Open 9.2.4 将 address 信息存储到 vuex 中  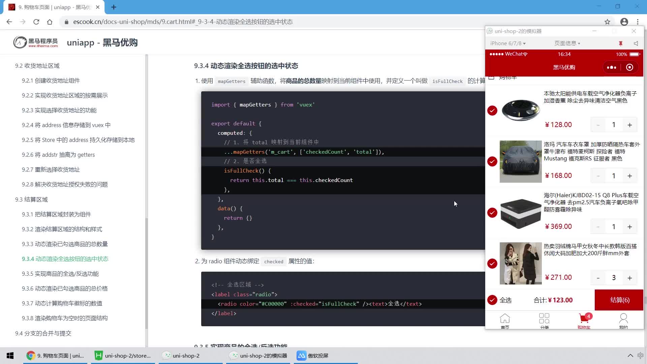[66, 125]
